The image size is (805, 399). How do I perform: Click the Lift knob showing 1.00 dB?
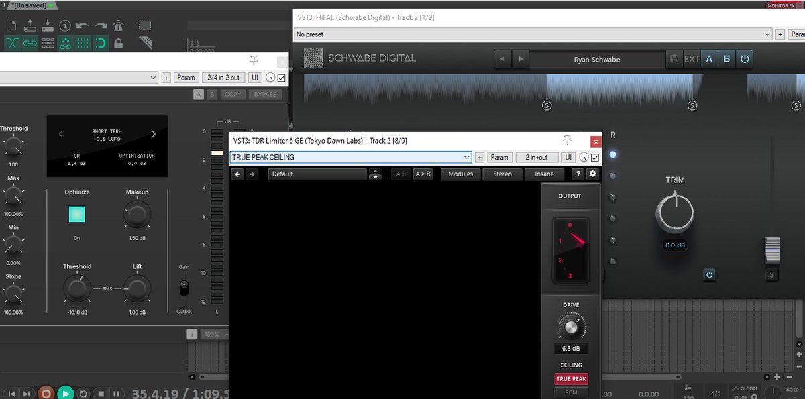(x=137, y=289)
